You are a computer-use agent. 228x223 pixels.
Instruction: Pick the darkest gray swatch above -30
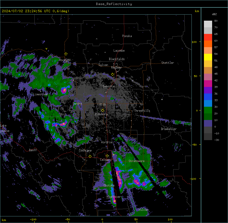[x=208, y=137]
